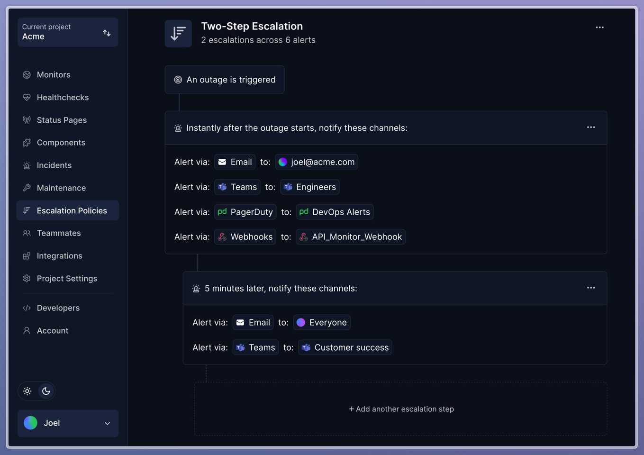Click the Maintenance wrench icon
The height and width of the screenshot is (455, 644).
(x=27, y=188)
